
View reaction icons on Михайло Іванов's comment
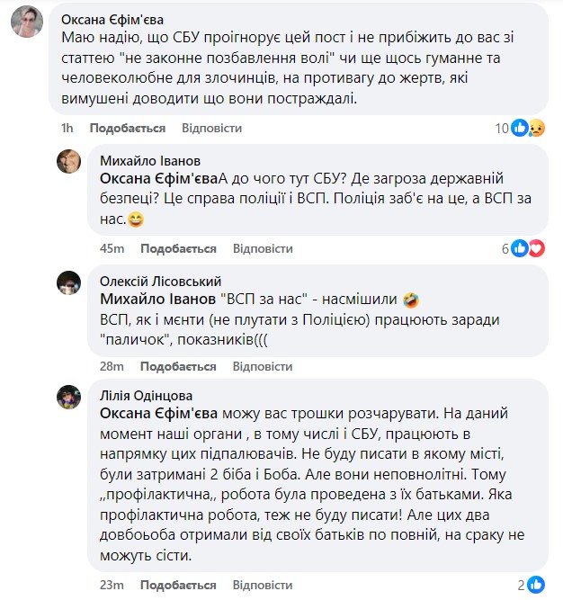528,248
